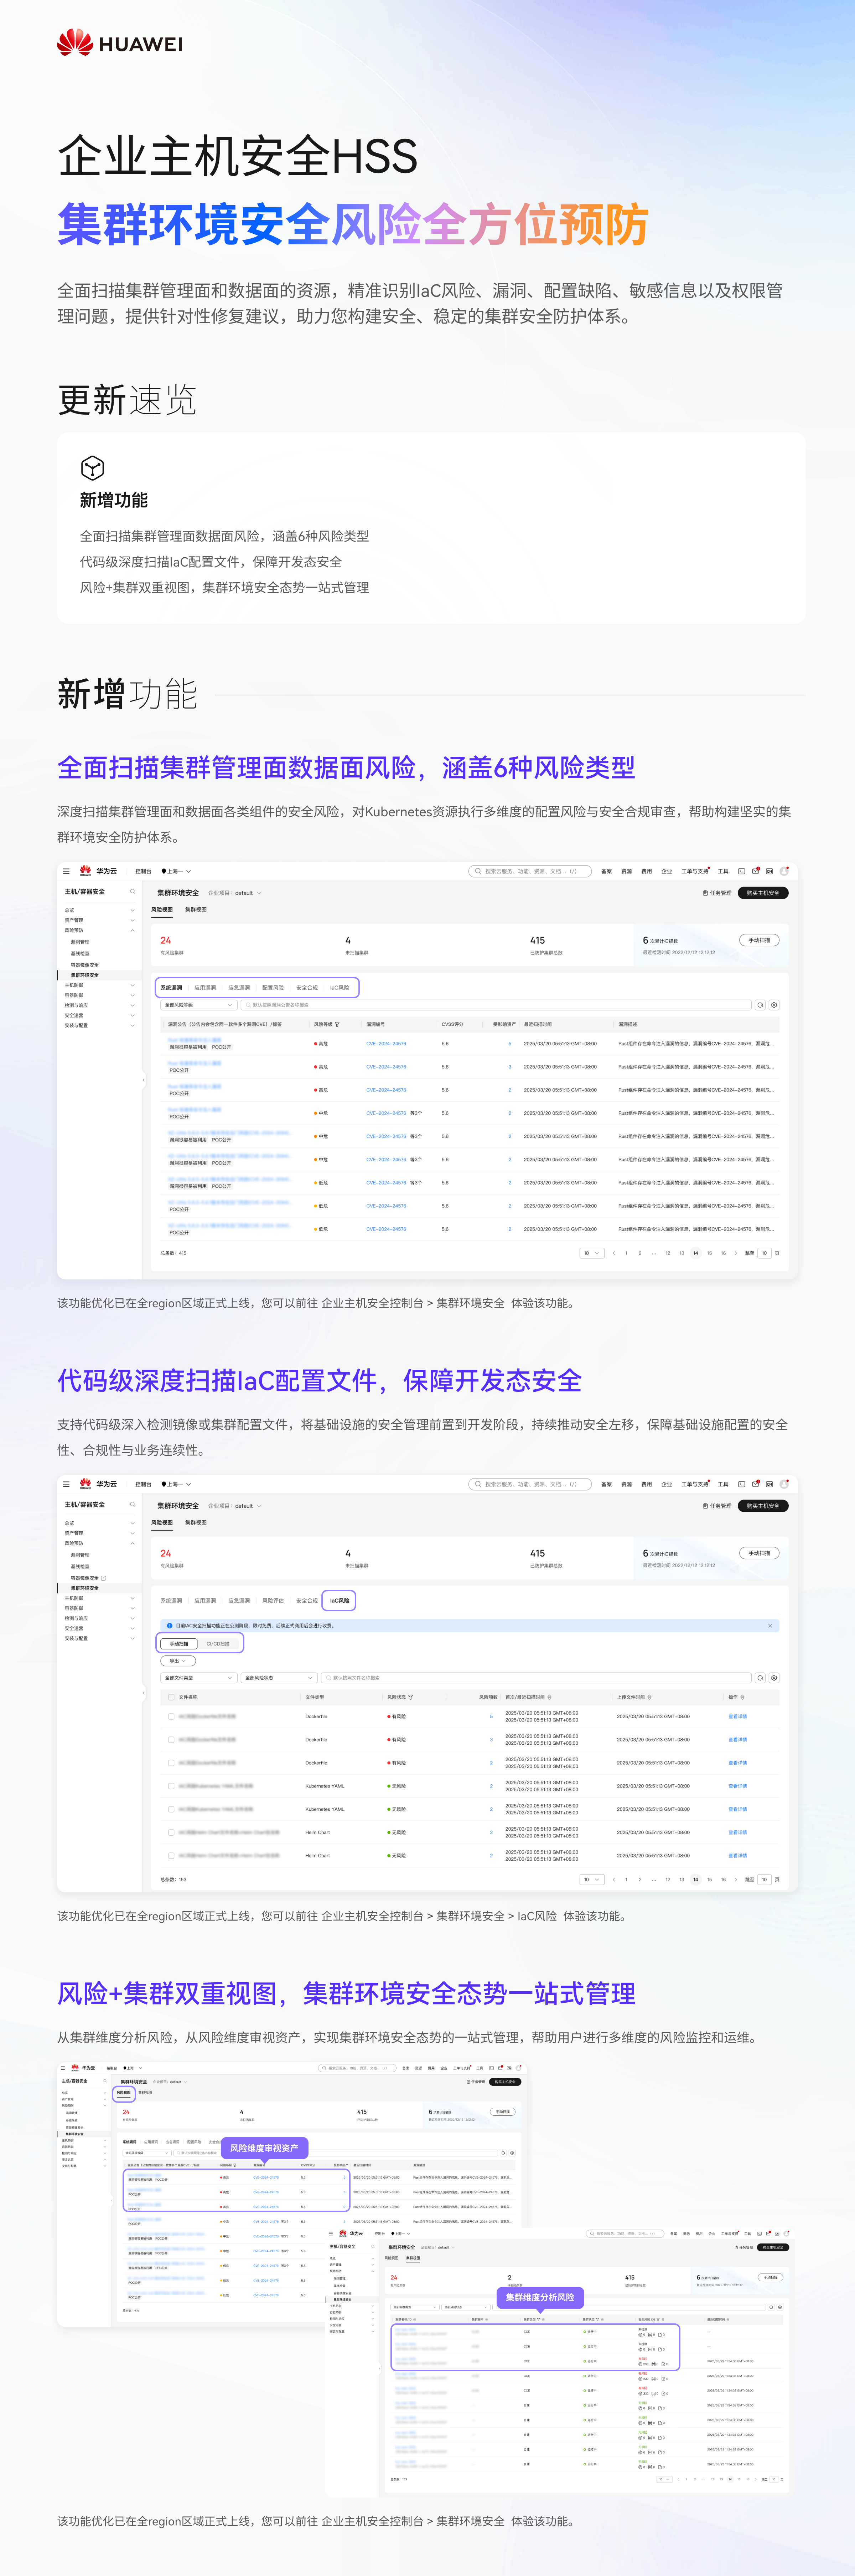Image resolution: width=855 pixels, height=2576 pixels.
Task: Click the refresh icon in the 系统漏洞 screenshot table toolbar
Action: [760, 1005]
